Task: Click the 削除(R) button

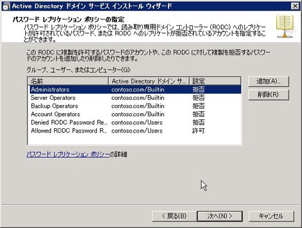Action: (x=269, y=95)
